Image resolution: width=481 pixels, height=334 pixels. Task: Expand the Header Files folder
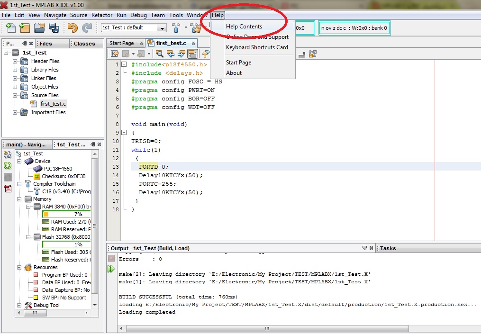[x=15, y=61]
